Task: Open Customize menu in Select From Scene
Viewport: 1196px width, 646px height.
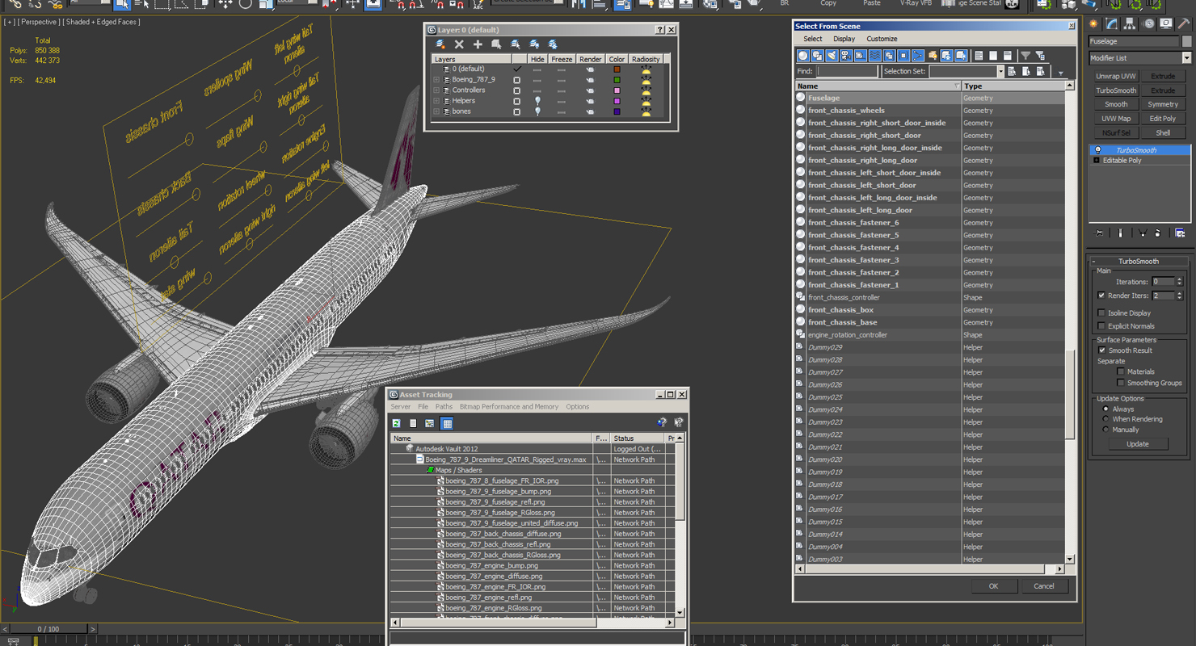Action: click(882, 39)
